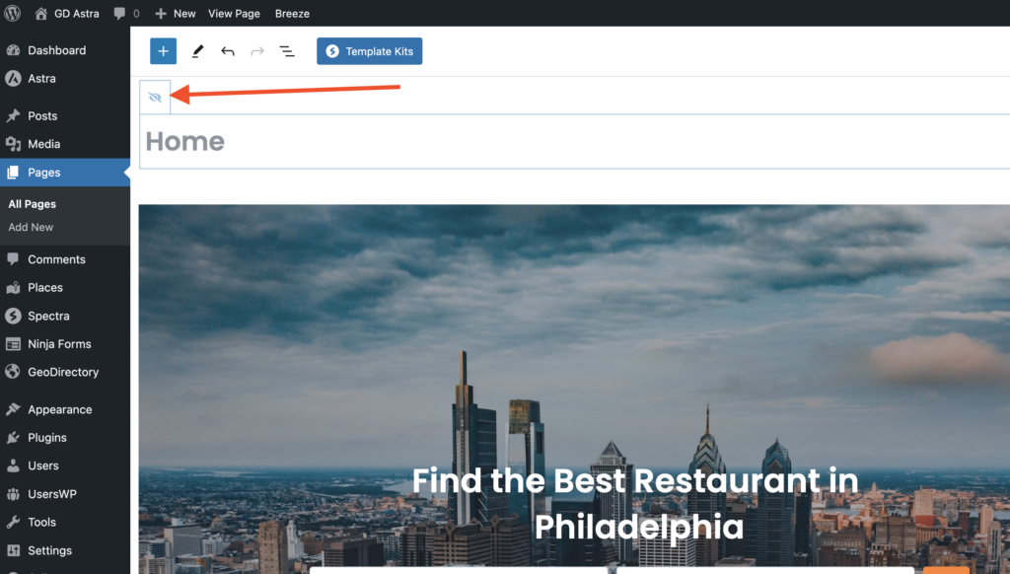The width and height of the screenshot is (1010, 574).
Task: Click the Template Kits button
Action: click(369, 50)
